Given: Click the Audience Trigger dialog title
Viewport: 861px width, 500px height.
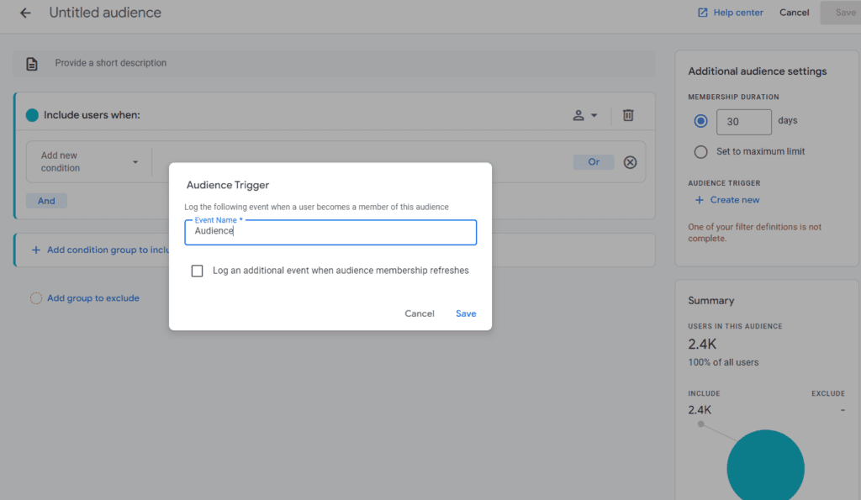Looking at the screenshot, I should (227, 185).
